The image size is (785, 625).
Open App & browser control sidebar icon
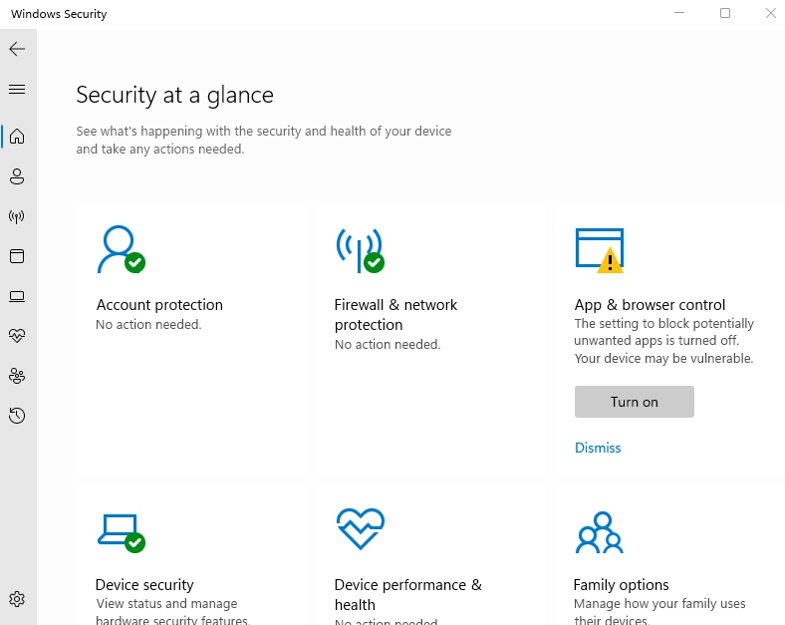(17, 256)
